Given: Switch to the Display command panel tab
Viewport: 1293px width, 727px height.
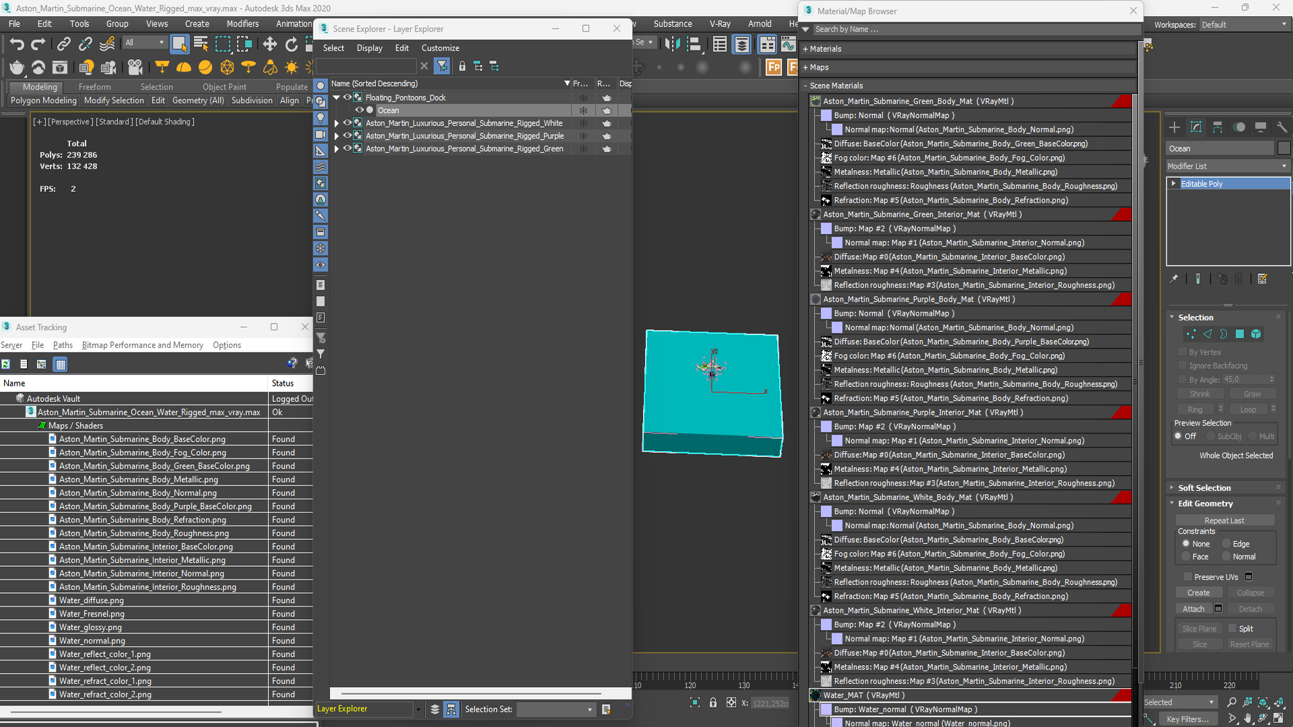Looking at the screenshot, I should tap(1261, 127).
